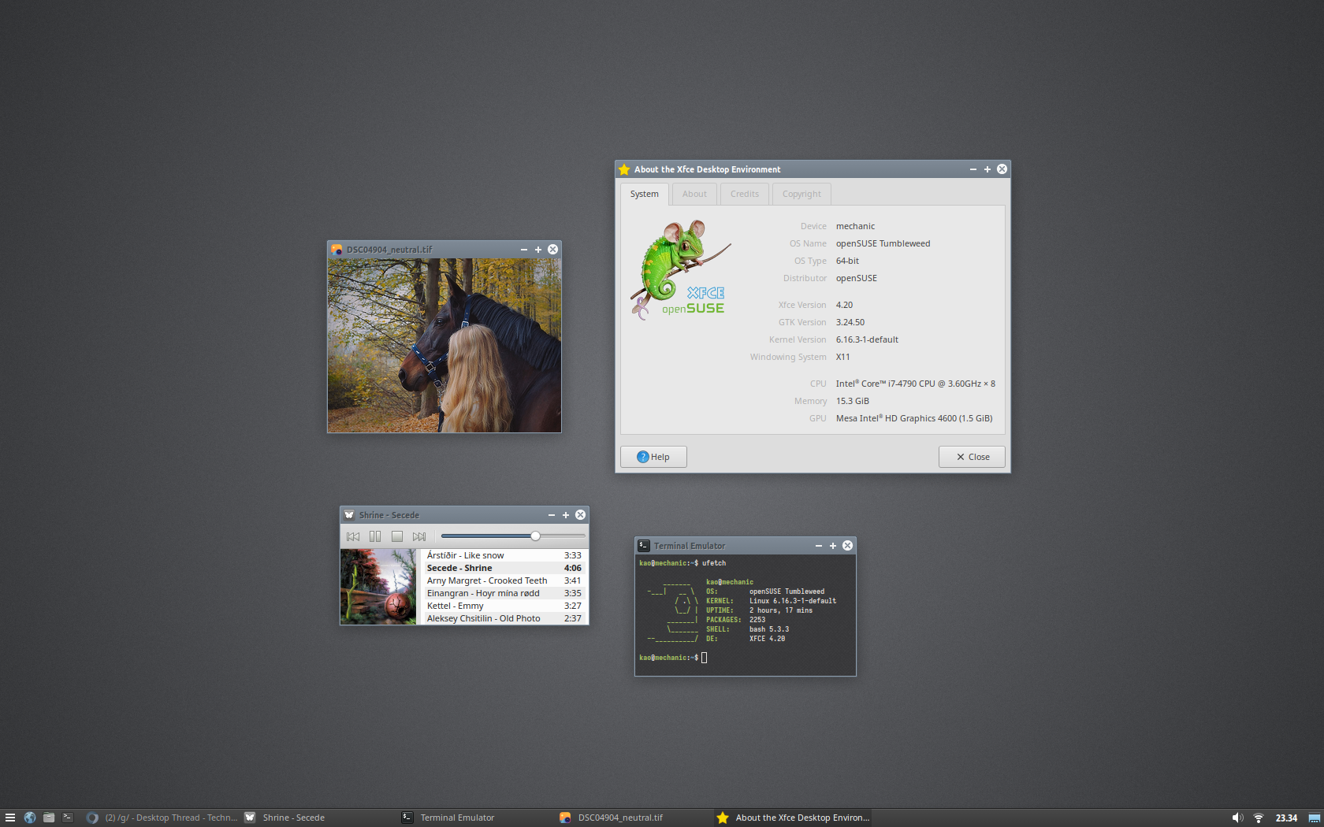Open the Wi-Fi network tray icon
This screenshot has width=1324, height=827.
click(x=1259, y=818)
